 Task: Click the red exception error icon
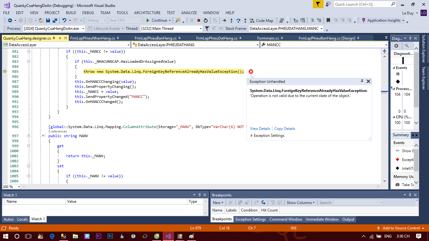tap(251, 72)
